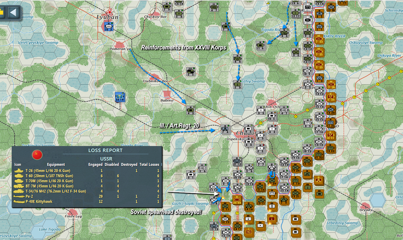This screenshot has width=403, height=240.
Task: Select the Soviet infantry unit 13 16
Action: [x=260, y=187]
